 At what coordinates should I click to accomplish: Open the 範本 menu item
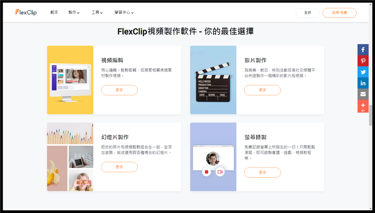click(54, 12)
